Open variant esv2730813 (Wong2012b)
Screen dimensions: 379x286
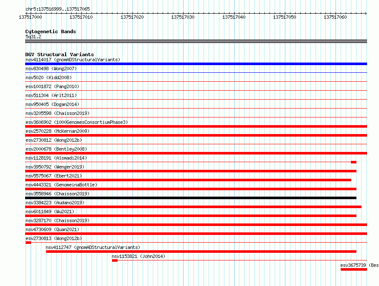pyautogui.click(x=54, y=238)
